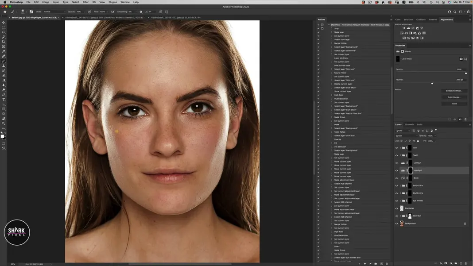Select the Clone Stamp tool
The height and width of the screenshot is (266, 473).
4,66
